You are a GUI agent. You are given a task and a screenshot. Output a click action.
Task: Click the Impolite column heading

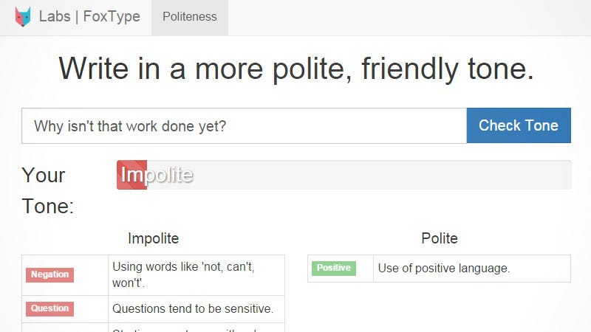(x=154, y=238)
